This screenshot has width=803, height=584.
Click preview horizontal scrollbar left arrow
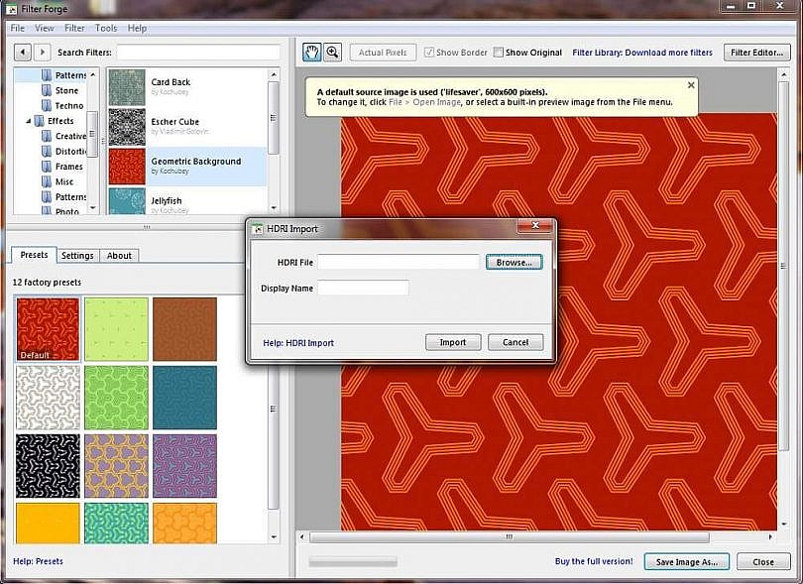(x=302, y=536)
